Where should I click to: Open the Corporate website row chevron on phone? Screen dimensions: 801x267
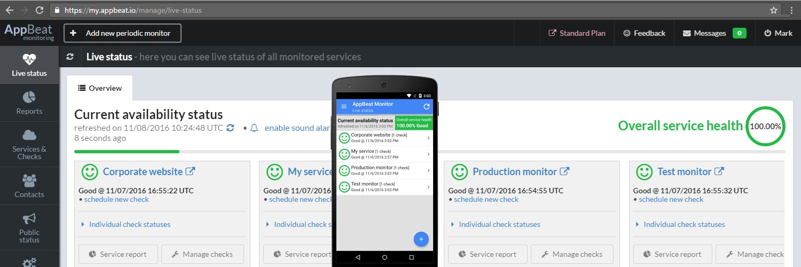428,138
